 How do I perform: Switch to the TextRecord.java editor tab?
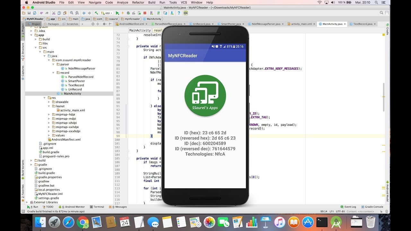pos(363,24)
